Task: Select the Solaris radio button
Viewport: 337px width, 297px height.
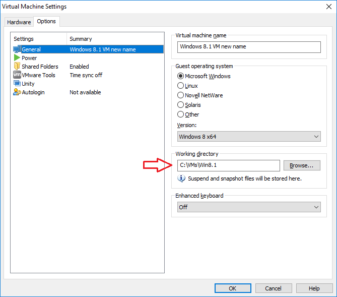Action: (180, 105)
